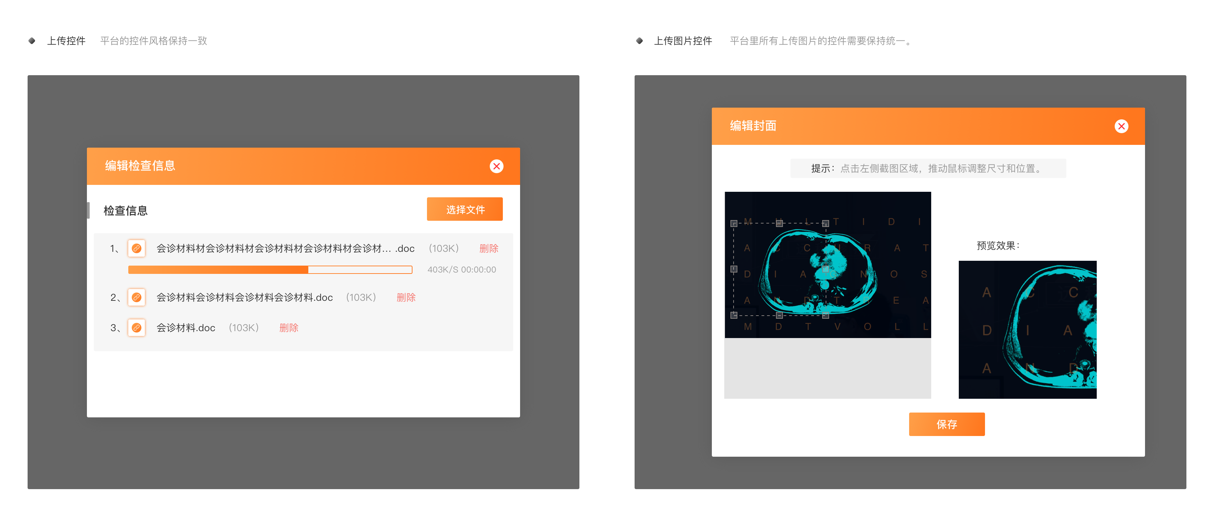Click attachment icon of second file

tap(136, 297)
